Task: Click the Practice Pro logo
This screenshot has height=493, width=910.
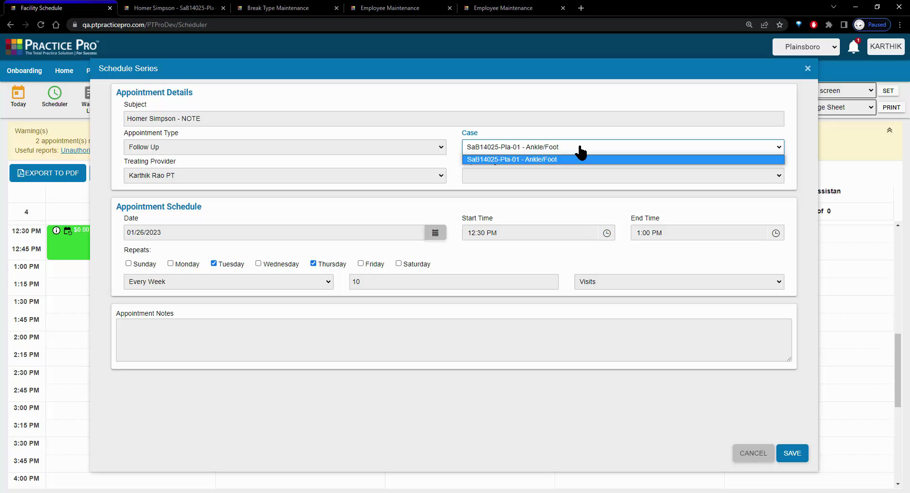Action: (51, 46)
